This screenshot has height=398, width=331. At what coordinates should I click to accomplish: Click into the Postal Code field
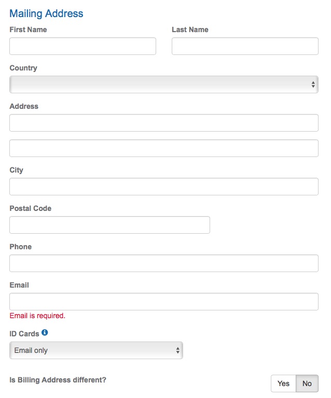point(109,225)
